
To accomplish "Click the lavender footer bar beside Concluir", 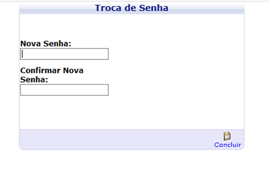I will 117,139.
